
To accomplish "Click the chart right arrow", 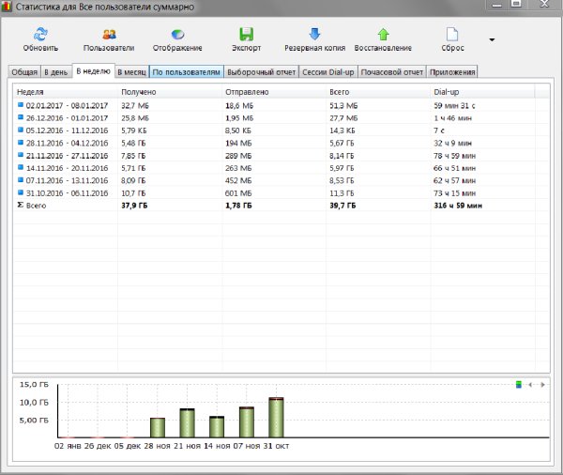I will pos(542,385).
